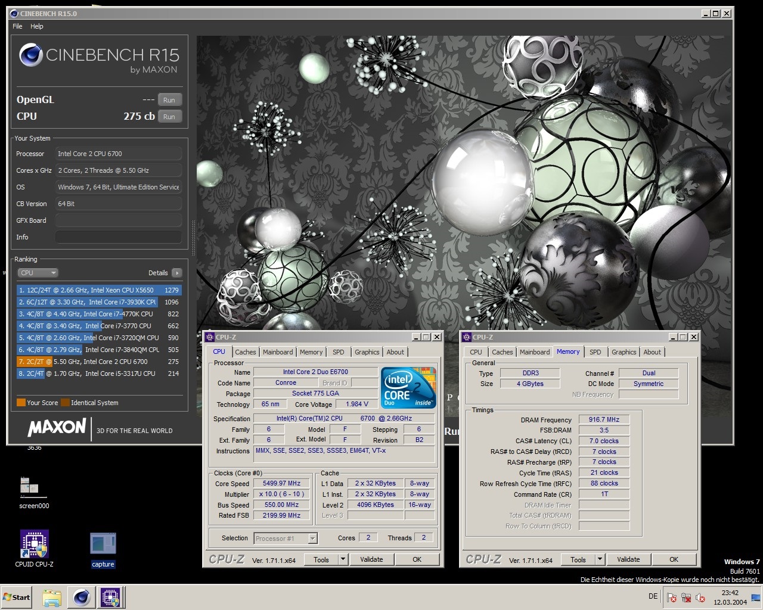The image size is (763, 610).
Task: Switch to SPD tab in Memory CPU-Z window
Action: tap(595, 352)
